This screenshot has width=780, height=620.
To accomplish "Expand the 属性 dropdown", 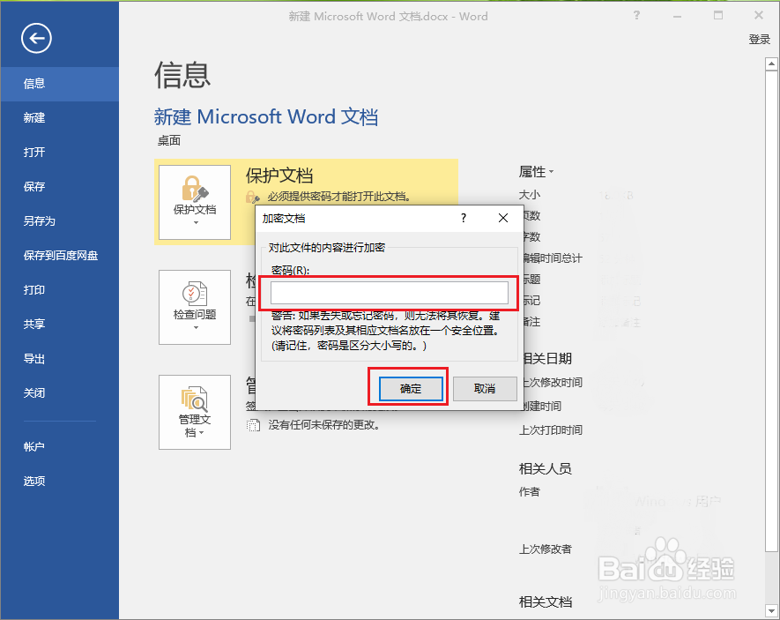I will point(536,172).
